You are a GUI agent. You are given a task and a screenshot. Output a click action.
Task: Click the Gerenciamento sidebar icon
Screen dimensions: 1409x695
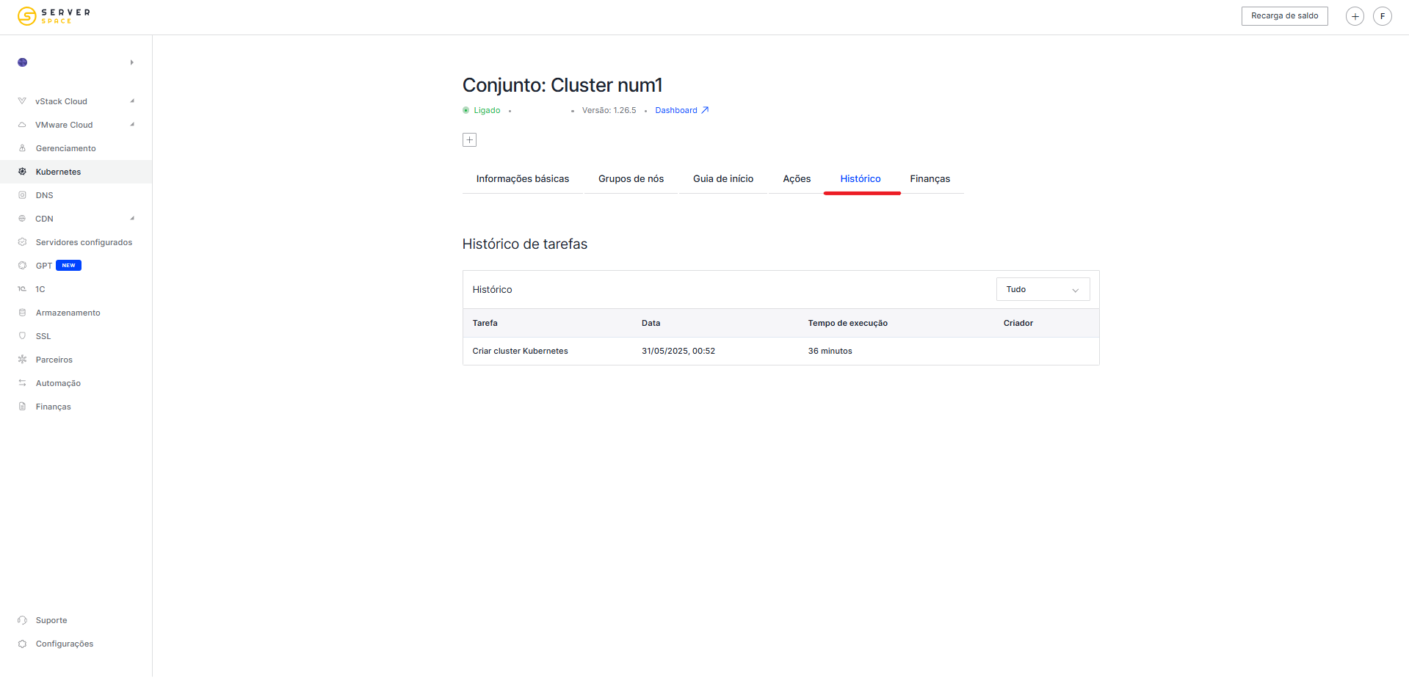[x=22, y=148]
